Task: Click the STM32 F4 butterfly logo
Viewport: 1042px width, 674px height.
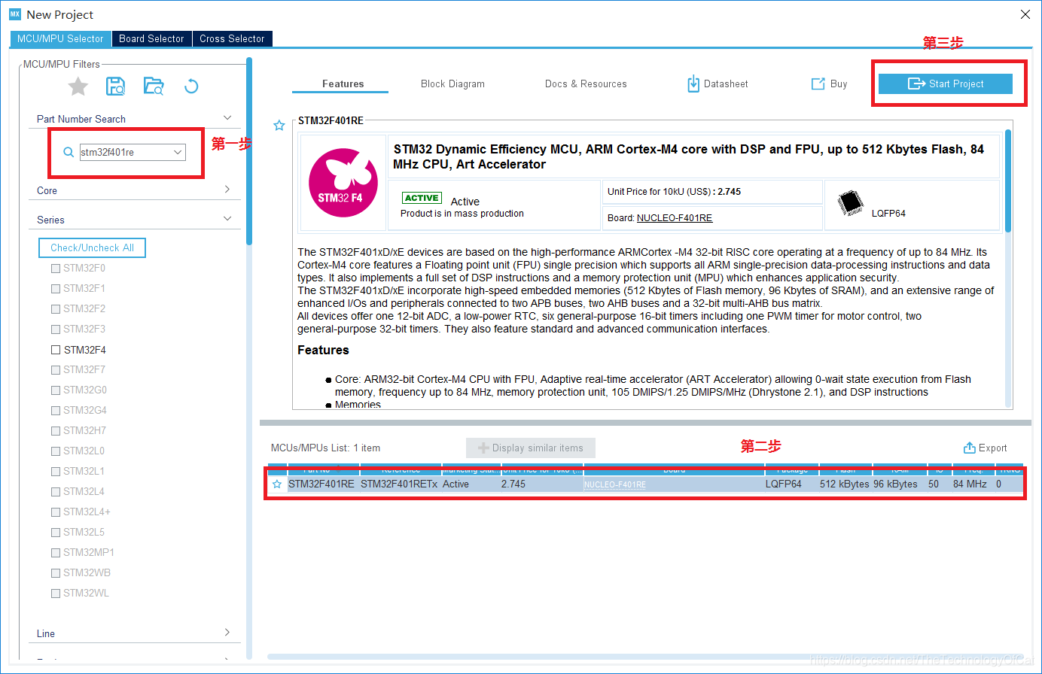Action: 343,182
